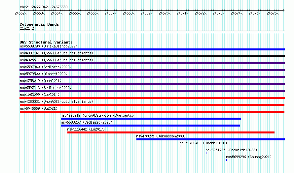Select the purple nsv4325577 variant bar

(x=152, y=63)
